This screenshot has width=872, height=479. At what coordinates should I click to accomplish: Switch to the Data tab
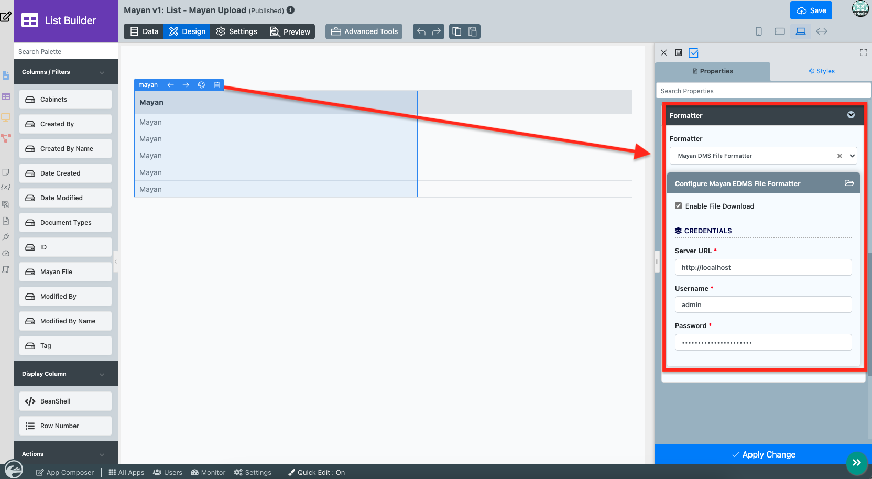click(144, 31)
